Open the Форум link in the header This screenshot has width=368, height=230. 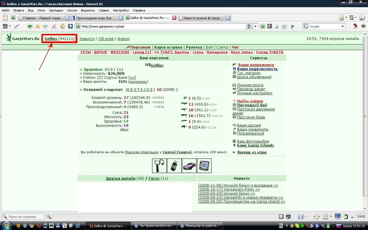point(123,39)
